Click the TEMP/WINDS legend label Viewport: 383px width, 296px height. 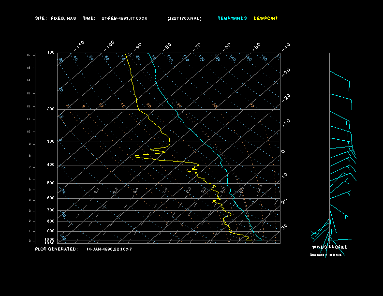[x=232, y=18]
